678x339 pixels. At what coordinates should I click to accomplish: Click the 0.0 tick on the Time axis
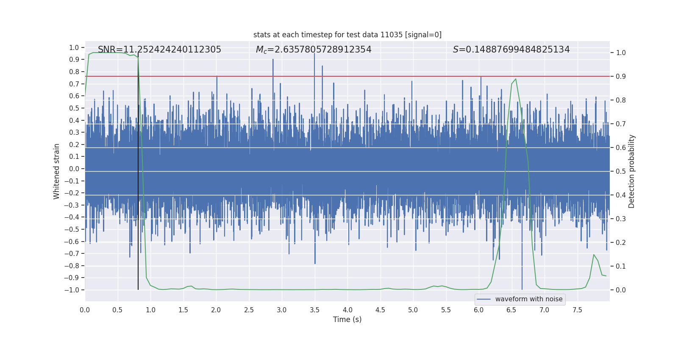pyautogui.click(x=85, y=310)
